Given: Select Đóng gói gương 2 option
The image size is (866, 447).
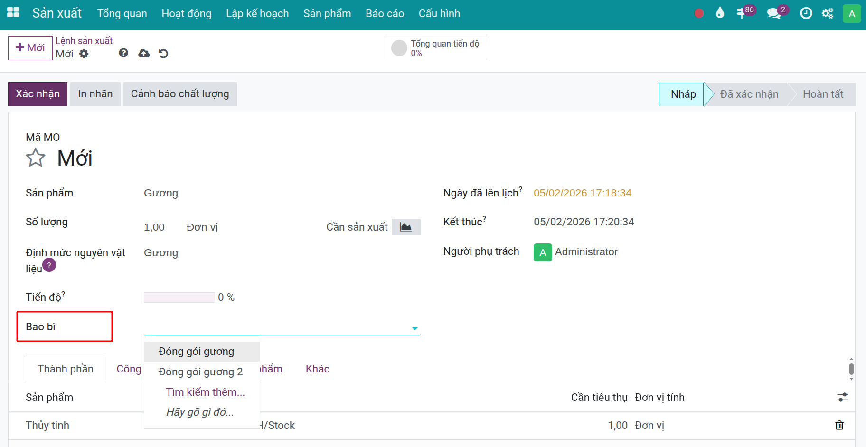Looking at the screenshot, I should (200, 372).
